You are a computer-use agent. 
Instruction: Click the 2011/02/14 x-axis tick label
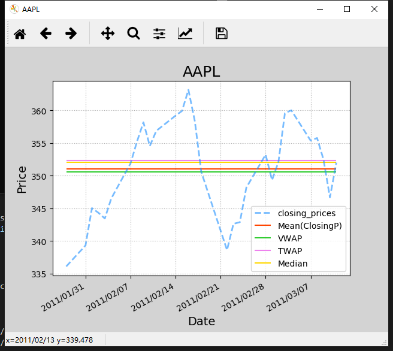[x=152, y=298]
